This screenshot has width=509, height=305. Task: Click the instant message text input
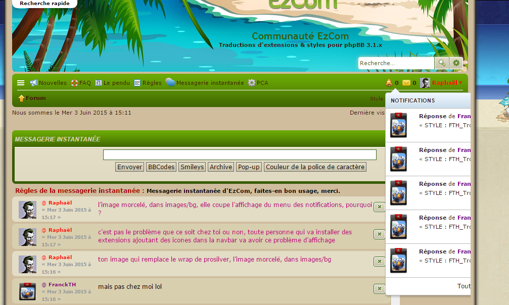(x=240, y=155)
